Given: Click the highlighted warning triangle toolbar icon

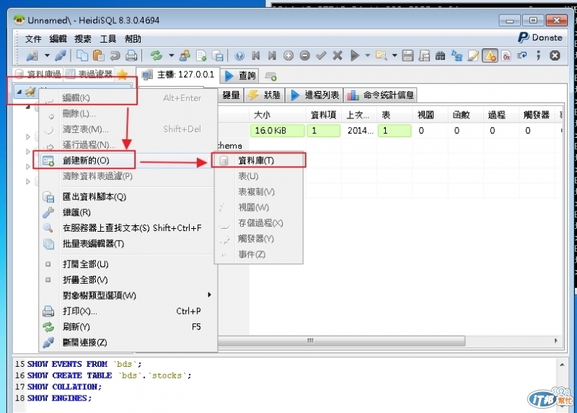Looking at the screenshot, I should click(490, 56).
